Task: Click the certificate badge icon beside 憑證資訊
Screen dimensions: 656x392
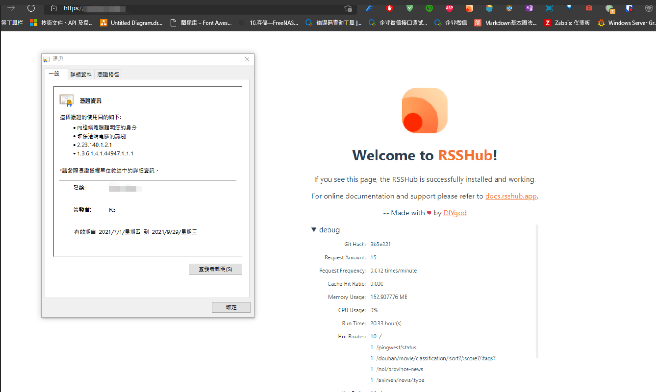Action: click(67, 100)
